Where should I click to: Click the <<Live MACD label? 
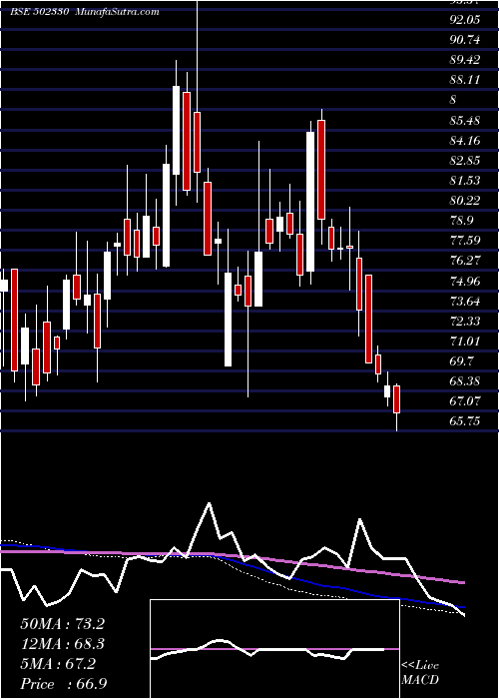click(x=420, y=673)
